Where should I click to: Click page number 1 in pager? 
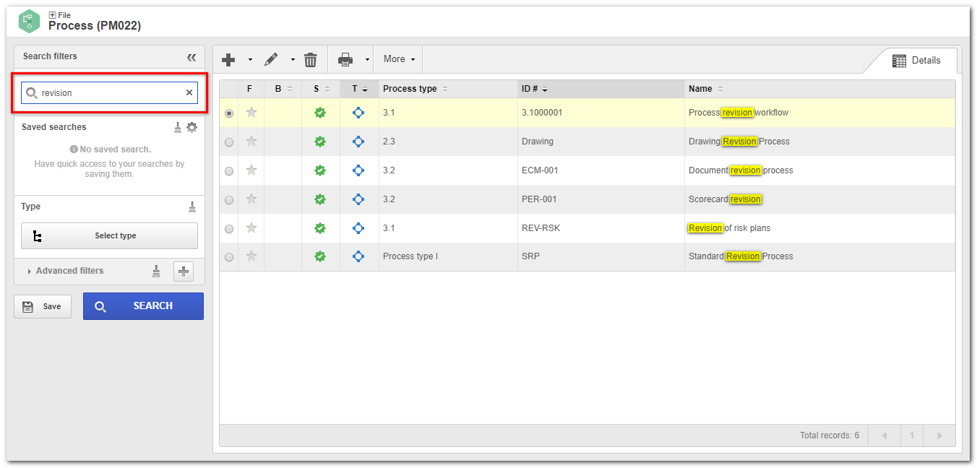click(912, 435)
